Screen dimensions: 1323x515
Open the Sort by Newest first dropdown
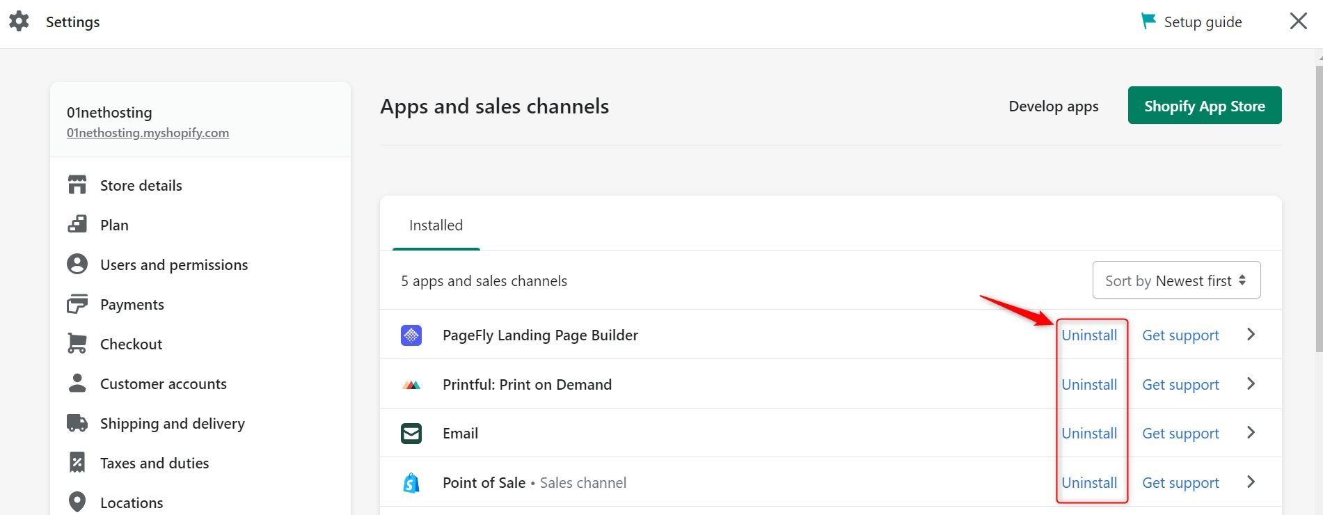(x=1176, y=280)
